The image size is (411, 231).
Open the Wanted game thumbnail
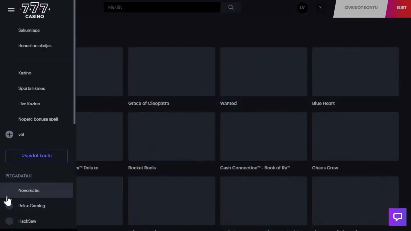point(264,72)
